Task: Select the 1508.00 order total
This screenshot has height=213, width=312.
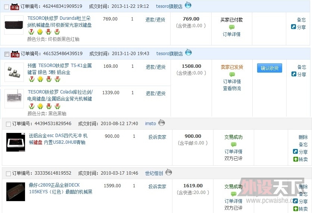Action: click(191, 66)
